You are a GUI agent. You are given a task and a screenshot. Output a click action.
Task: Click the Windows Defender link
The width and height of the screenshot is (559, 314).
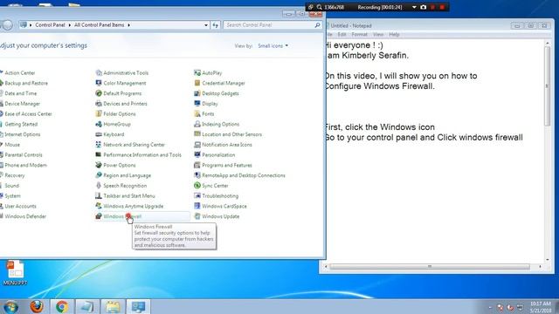25,216
